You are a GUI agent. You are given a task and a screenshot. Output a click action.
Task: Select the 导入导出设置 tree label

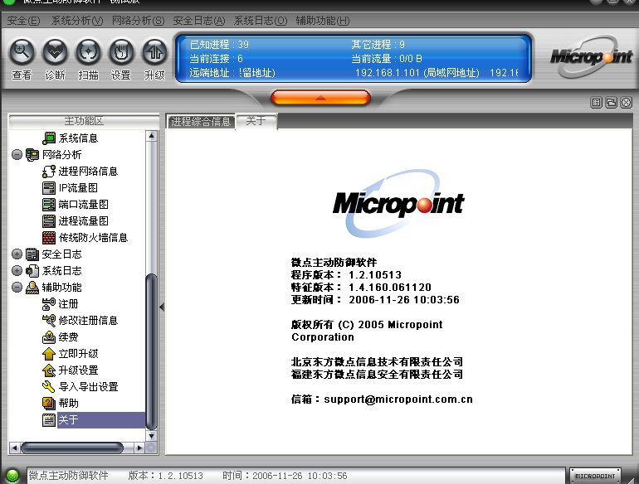(88, 387)
